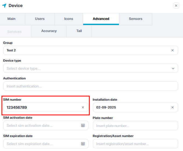Open the Group selection field

tap(86, 50)
